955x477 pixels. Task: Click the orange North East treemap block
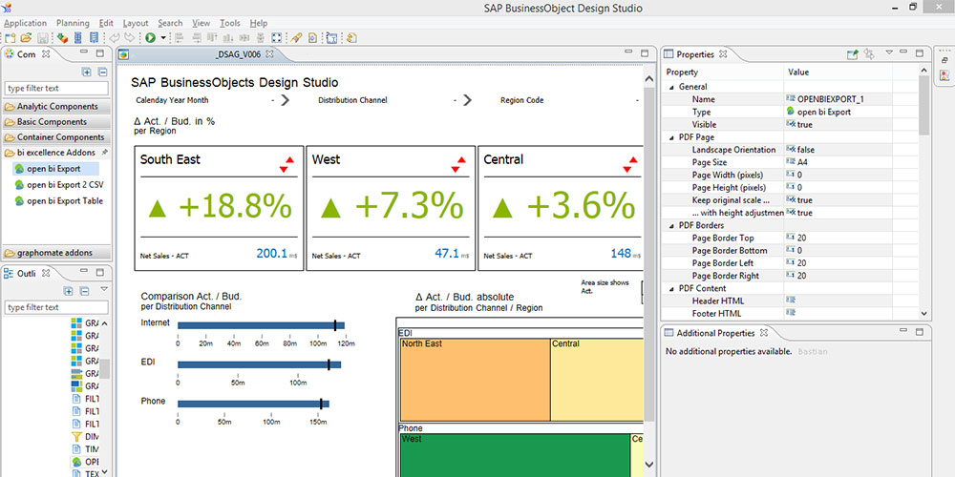pos(475,379)
